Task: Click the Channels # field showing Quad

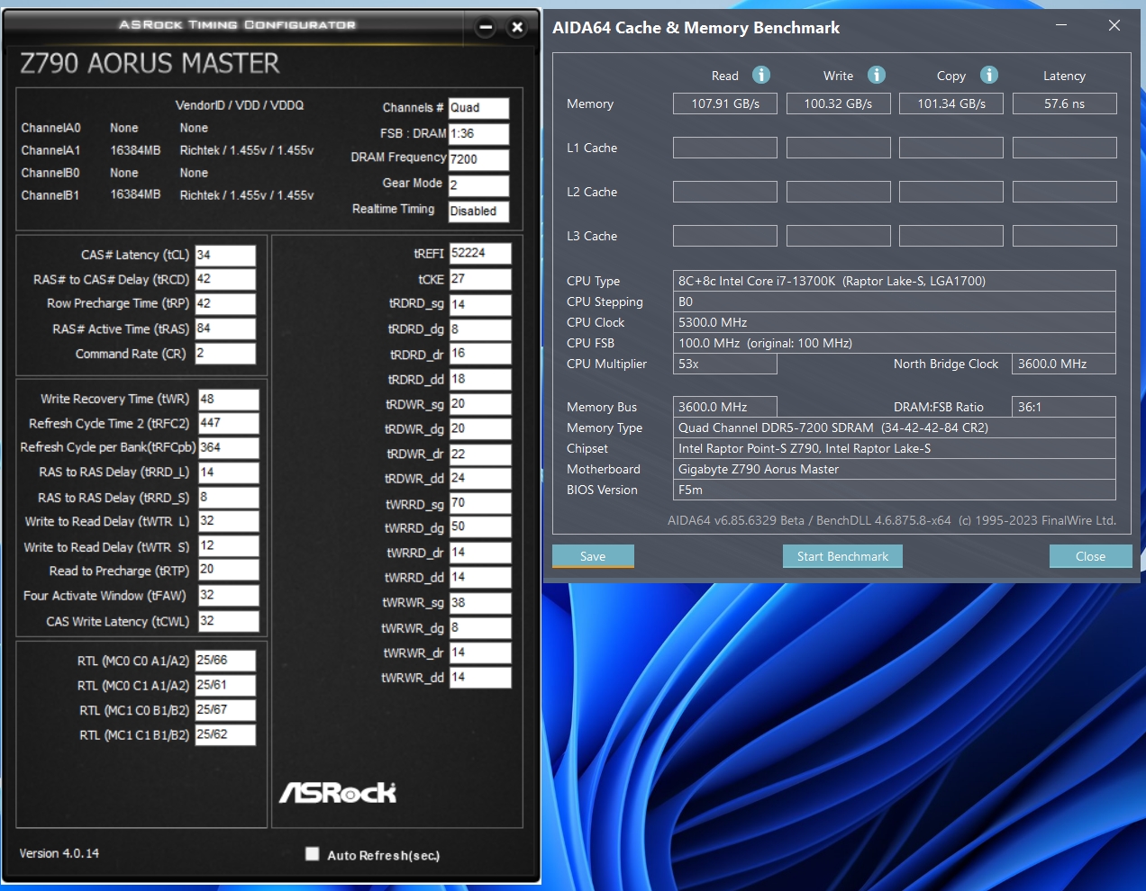Action: pos(478,108)
